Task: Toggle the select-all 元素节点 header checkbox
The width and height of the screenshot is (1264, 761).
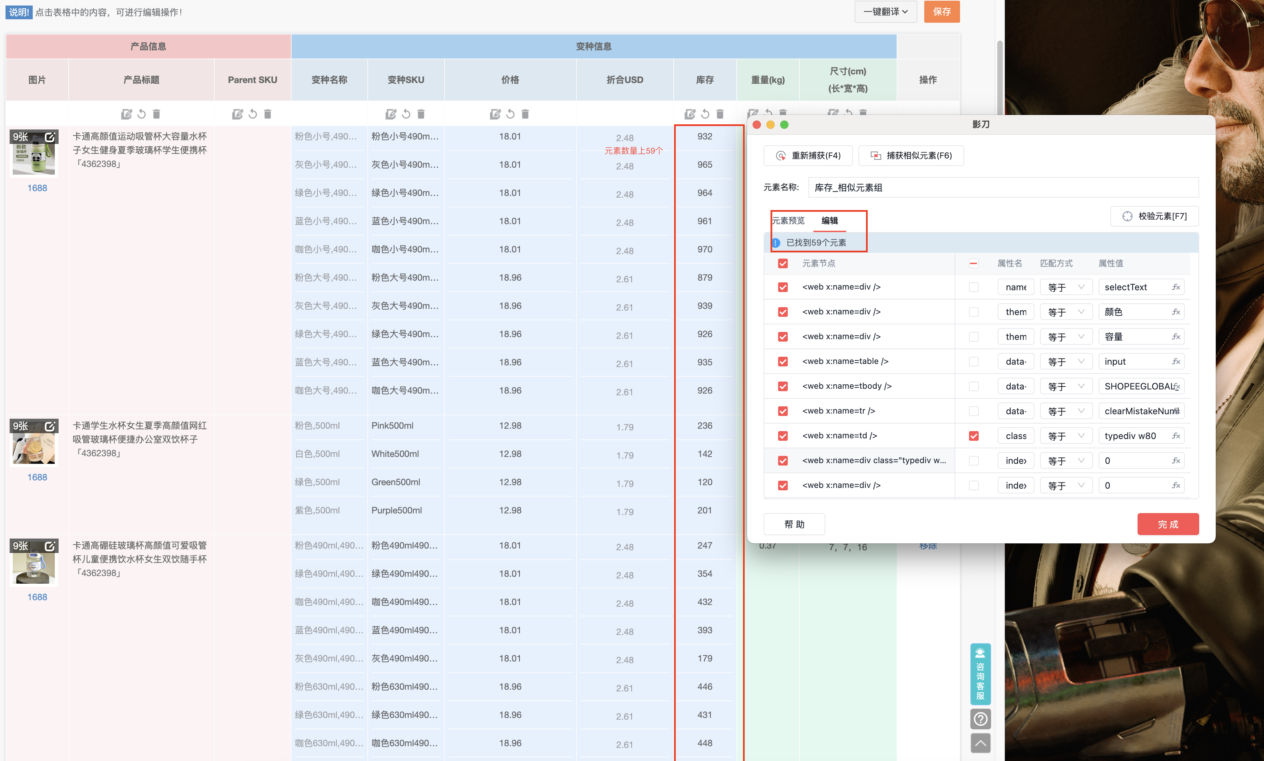Action: (x=782, y=263)
